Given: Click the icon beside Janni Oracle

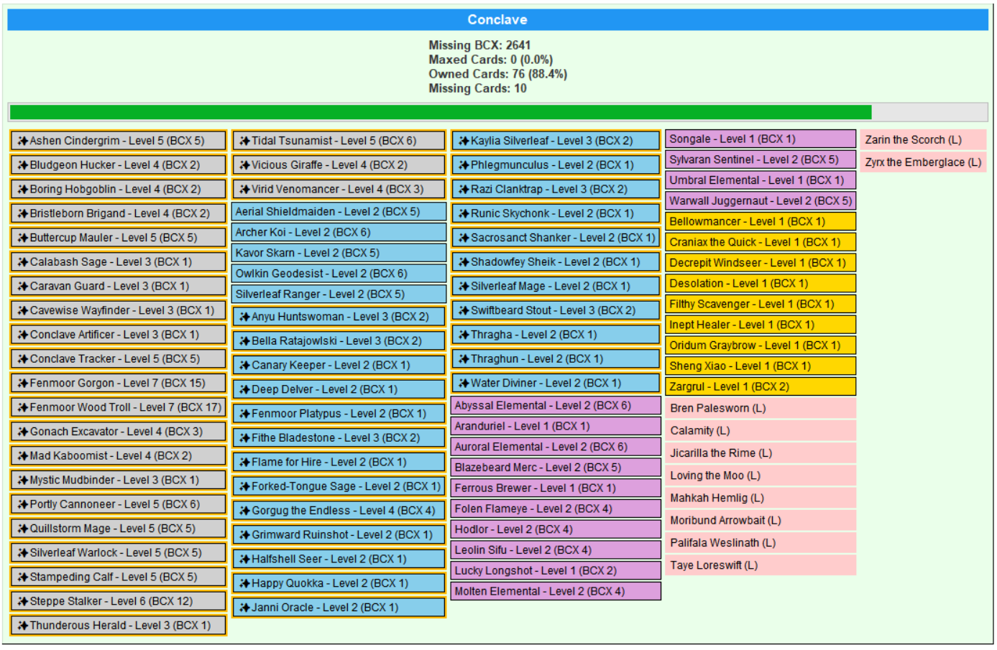Looking at the screenshot, I should pyautogui.click(x=245, y=608).
